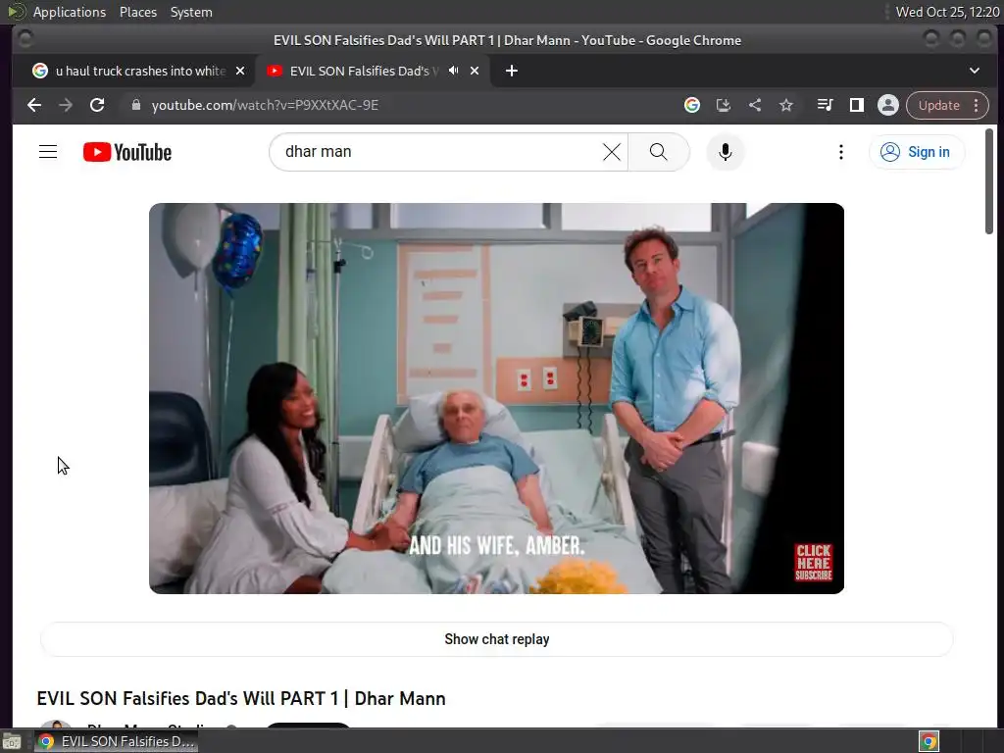Open a new Chrome tab
The image size is (1004, 753).
(x=511, y=71)
